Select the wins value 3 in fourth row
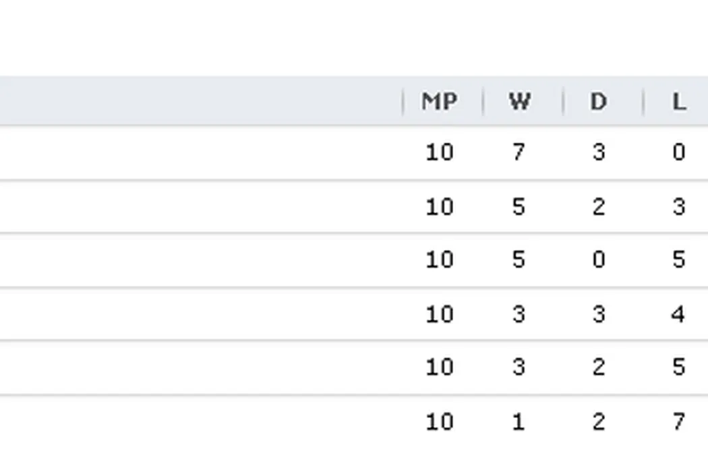 pyautogui.click(x=518, y=314)
